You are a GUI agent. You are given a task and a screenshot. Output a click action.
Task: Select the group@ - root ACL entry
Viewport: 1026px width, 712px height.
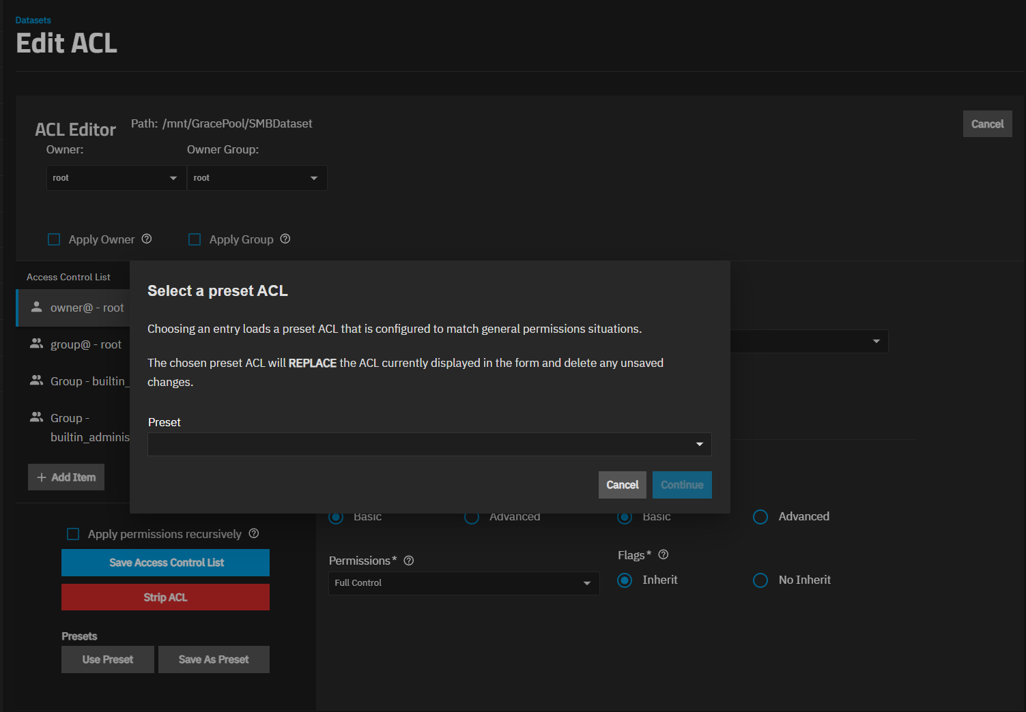[x=73, y=344]
